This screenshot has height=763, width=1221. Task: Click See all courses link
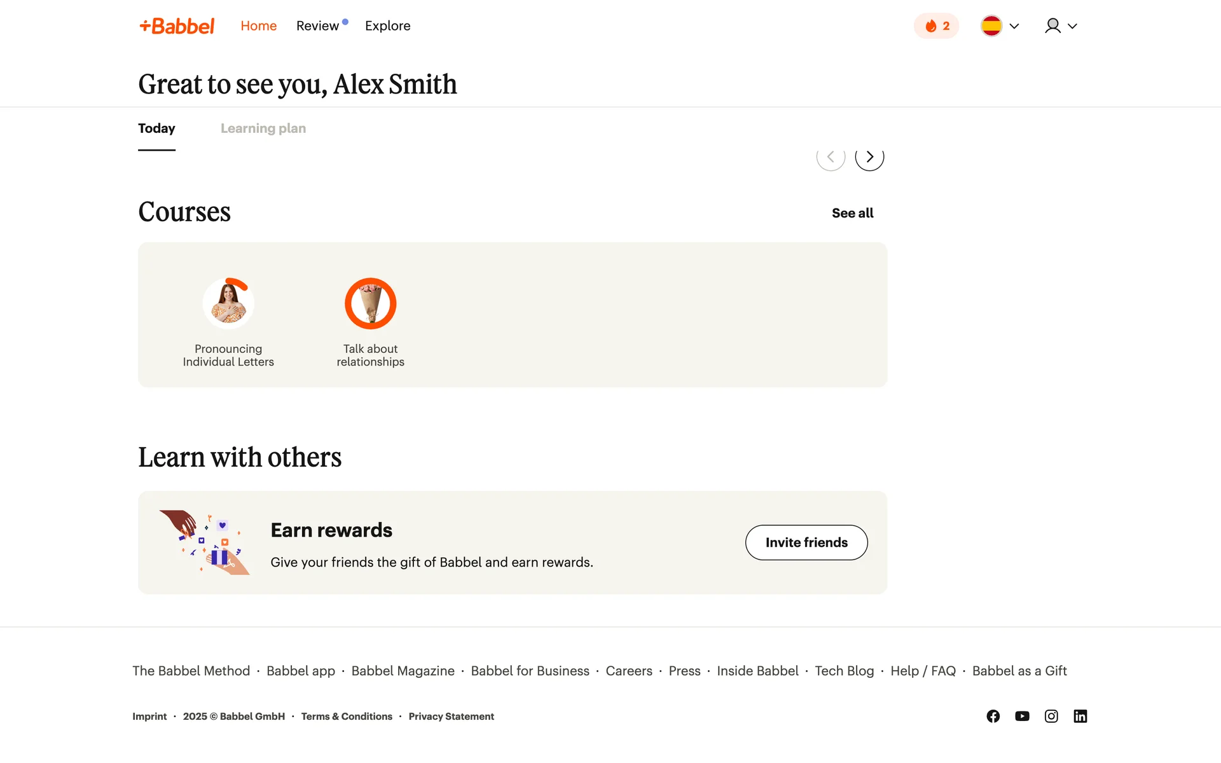(x=852, y=213)
